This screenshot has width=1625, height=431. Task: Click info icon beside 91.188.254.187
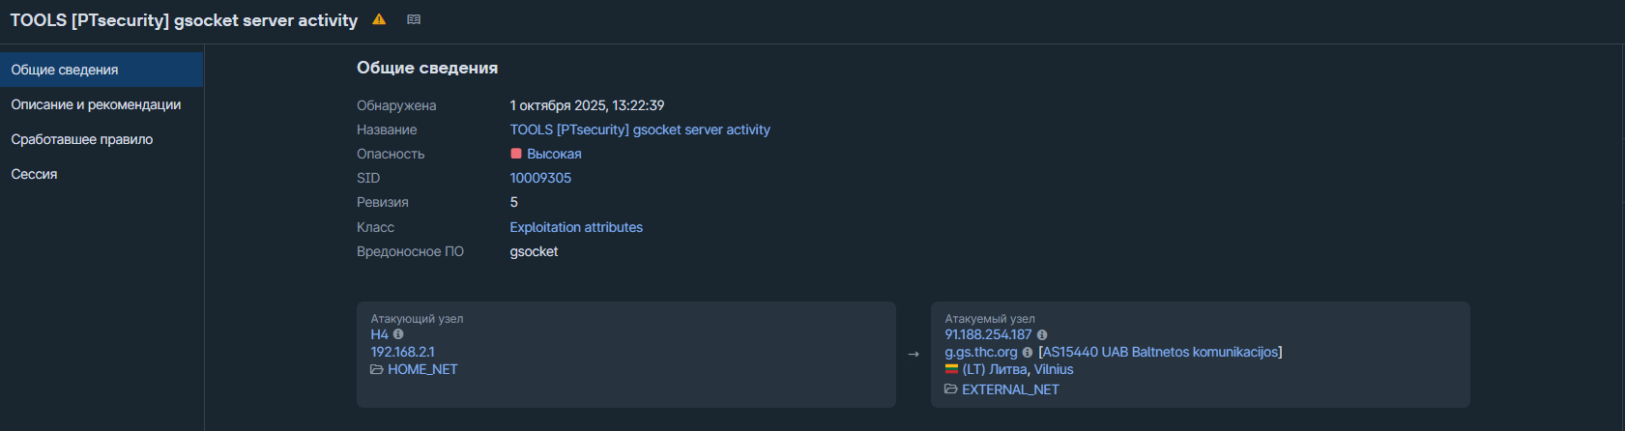pos(1042,335)
